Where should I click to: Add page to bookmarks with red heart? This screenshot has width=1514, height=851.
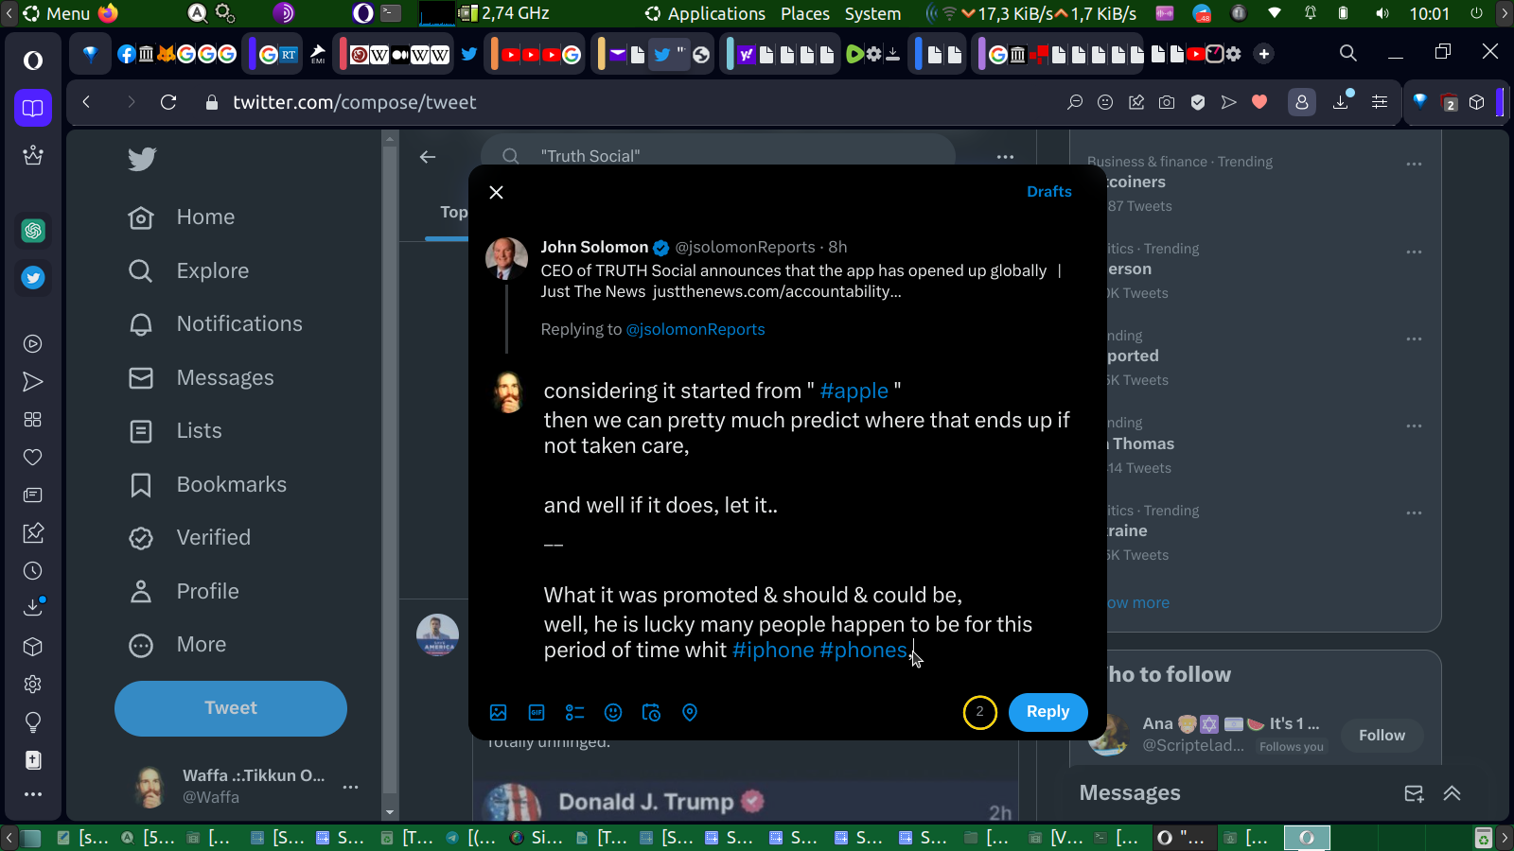pyautogui.click(x=1259, y=102)
